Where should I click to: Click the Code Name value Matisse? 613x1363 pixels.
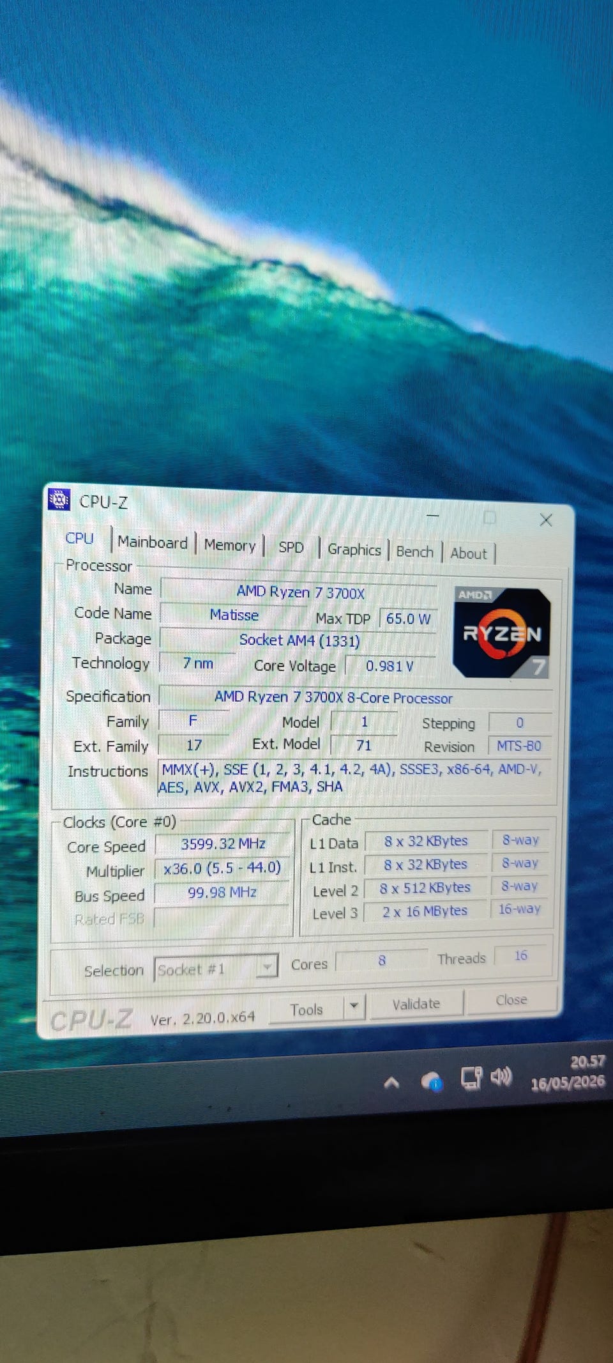pyautogui.click(x=234, y=615)
